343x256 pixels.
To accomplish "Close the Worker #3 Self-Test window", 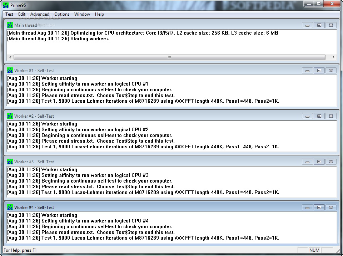I will point(331,162).
